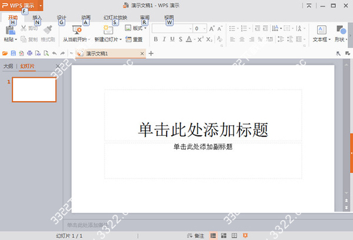Open folder icon in quick access toolbar

pyautogui.click(x=5, y=54)
